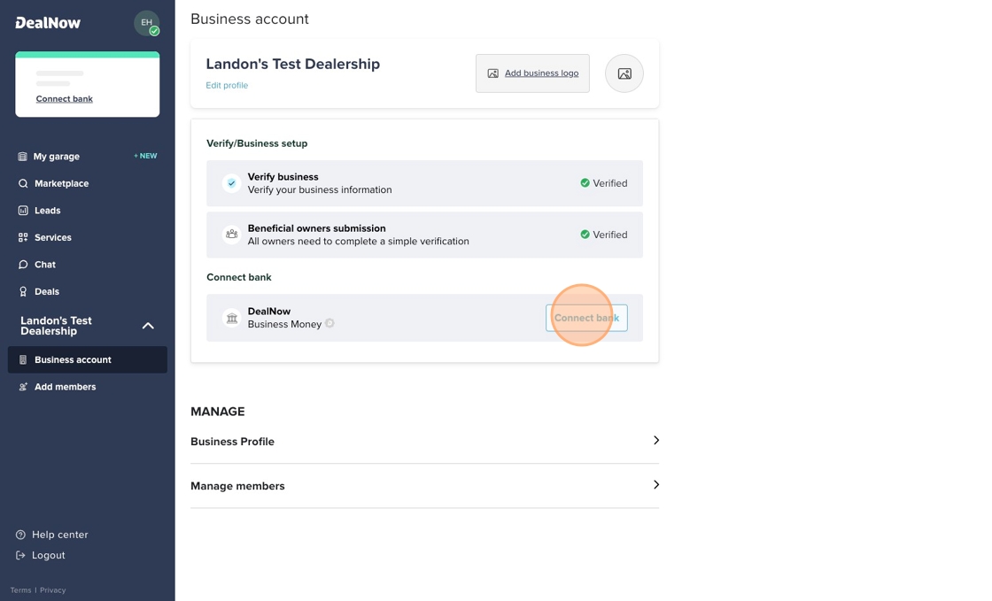992x601 pixels.
Task: Click the Deals ribbon icon
Action: tap(23, 291)
